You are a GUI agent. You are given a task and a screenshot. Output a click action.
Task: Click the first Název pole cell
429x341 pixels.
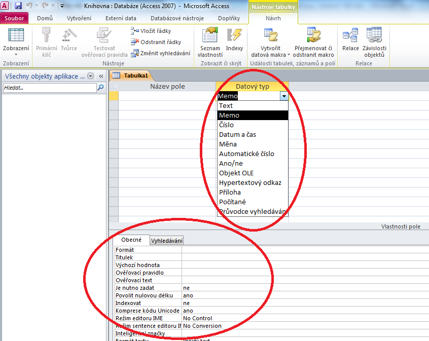tap(167, 96)
